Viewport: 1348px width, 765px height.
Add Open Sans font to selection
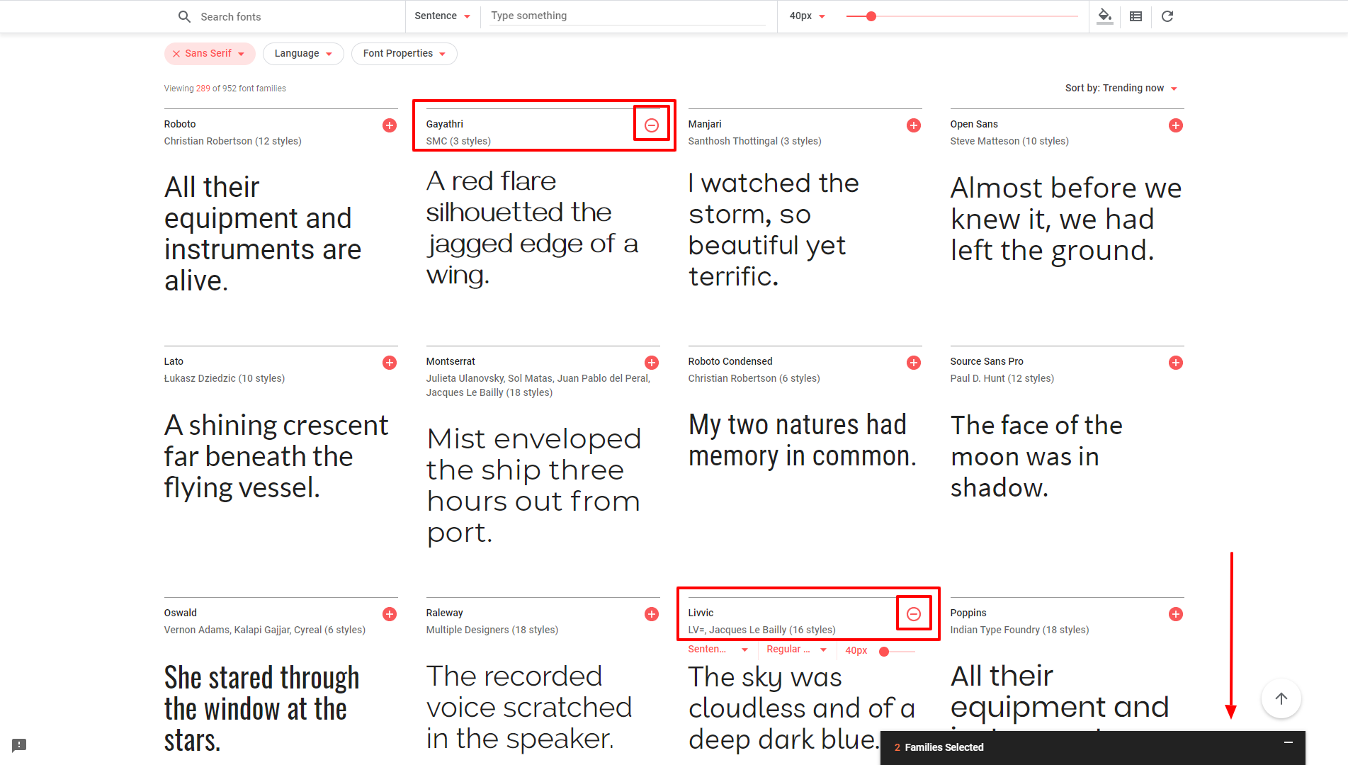[1176, 125]
